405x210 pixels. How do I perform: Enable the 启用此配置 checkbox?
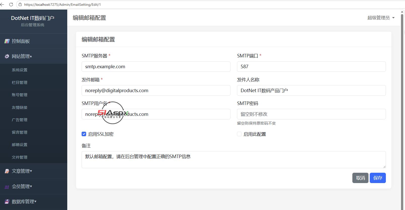click(239, 134)
